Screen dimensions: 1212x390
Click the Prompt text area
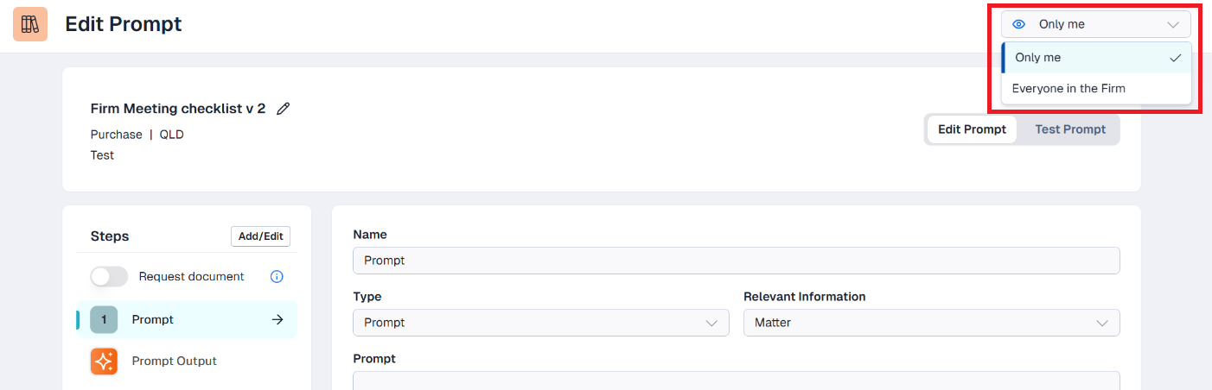coord(737,381)
